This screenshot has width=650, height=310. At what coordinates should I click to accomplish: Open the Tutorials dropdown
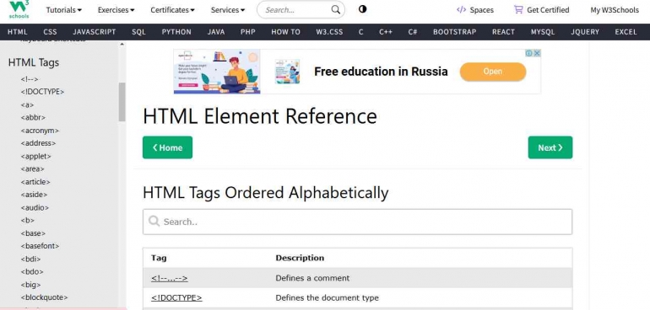[64, 10]
